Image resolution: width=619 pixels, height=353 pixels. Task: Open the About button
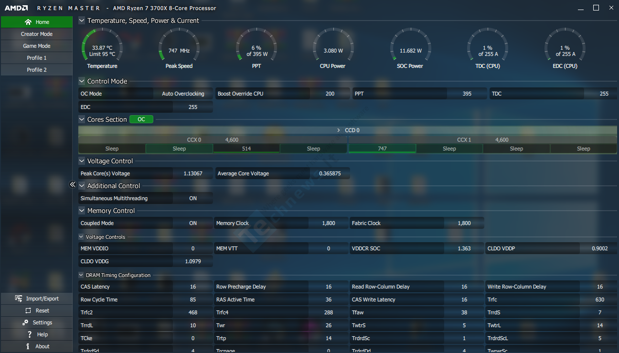[x=37, y=346]
